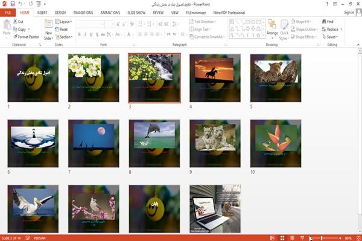Click the 80% zoom level indicator

(348, 238)
